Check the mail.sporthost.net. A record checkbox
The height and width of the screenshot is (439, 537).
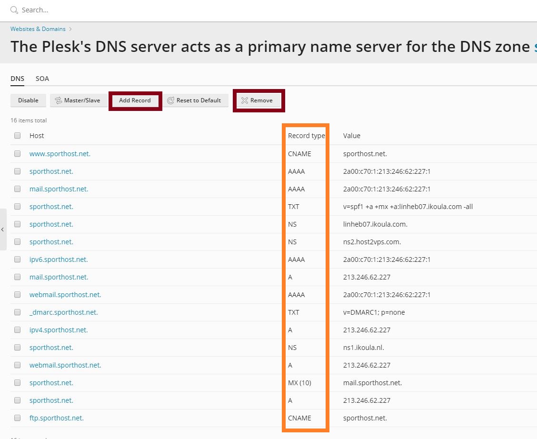coord(18,277)
